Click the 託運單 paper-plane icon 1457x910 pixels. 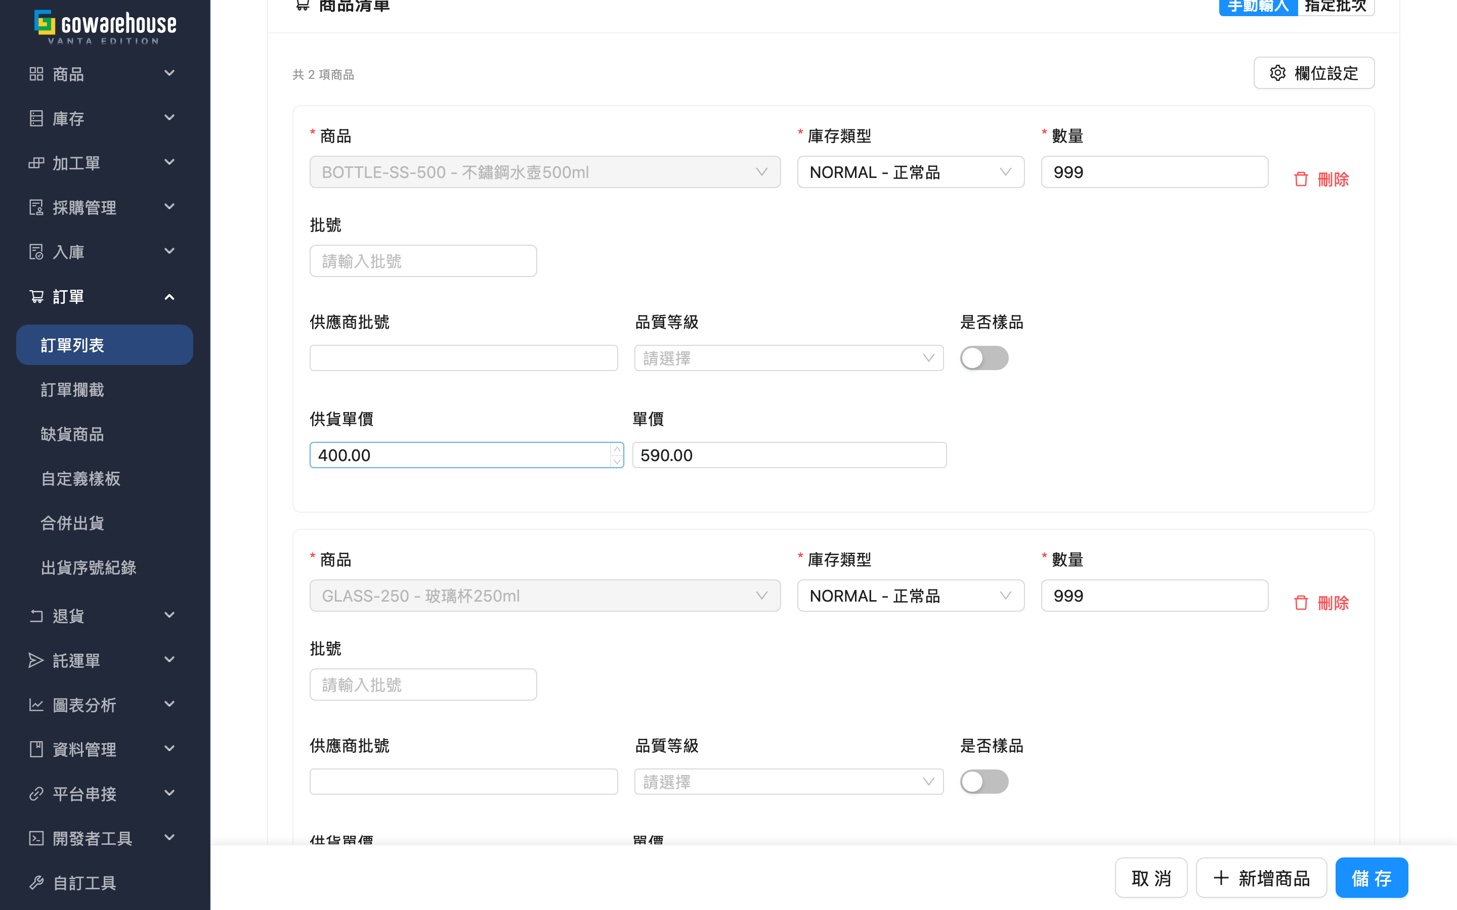[36, 660]
